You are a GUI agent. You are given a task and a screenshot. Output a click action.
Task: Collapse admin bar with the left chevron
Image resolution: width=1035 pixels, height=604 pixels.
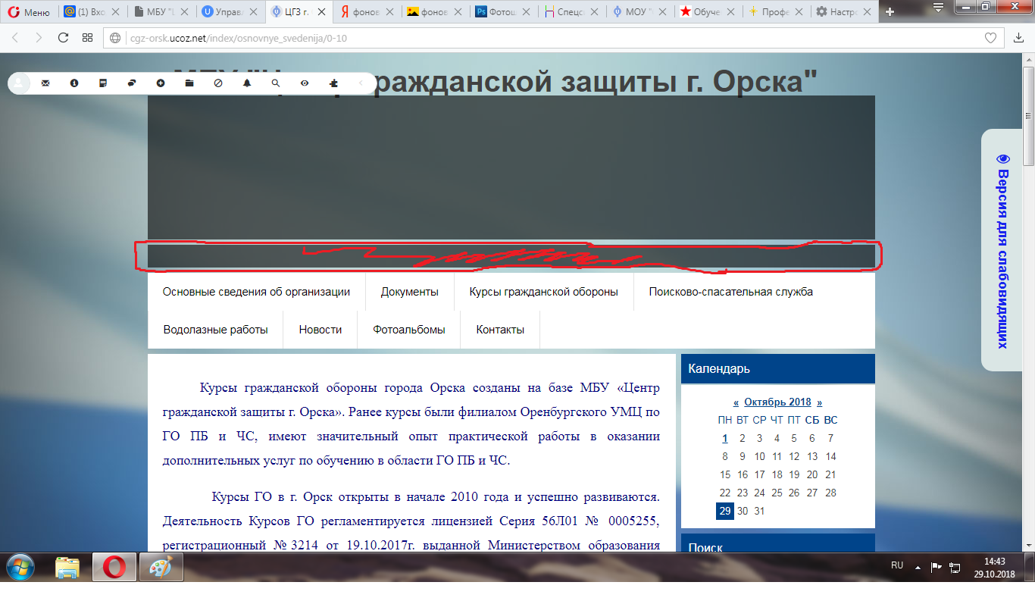[x=361, y=83]
